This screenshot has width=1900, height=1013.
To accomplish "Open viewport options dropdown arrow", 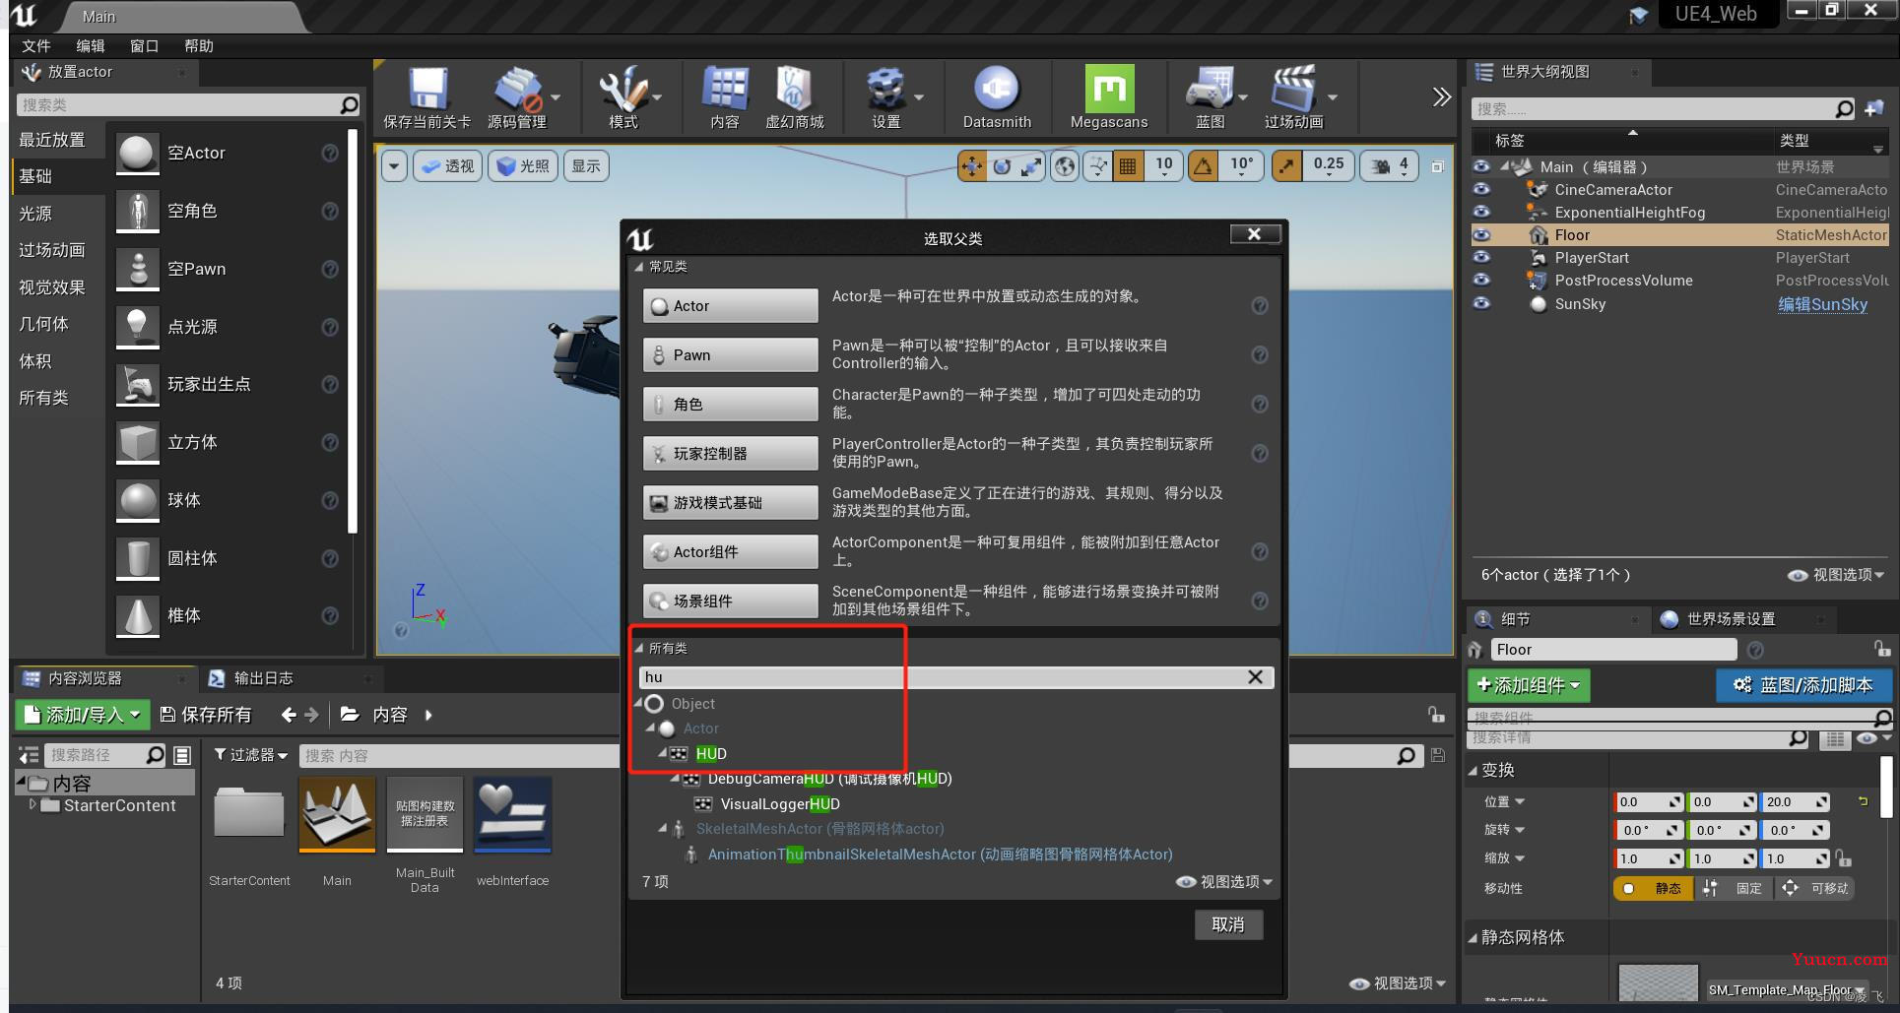I will pyautogui.click(x=394, y=166).
